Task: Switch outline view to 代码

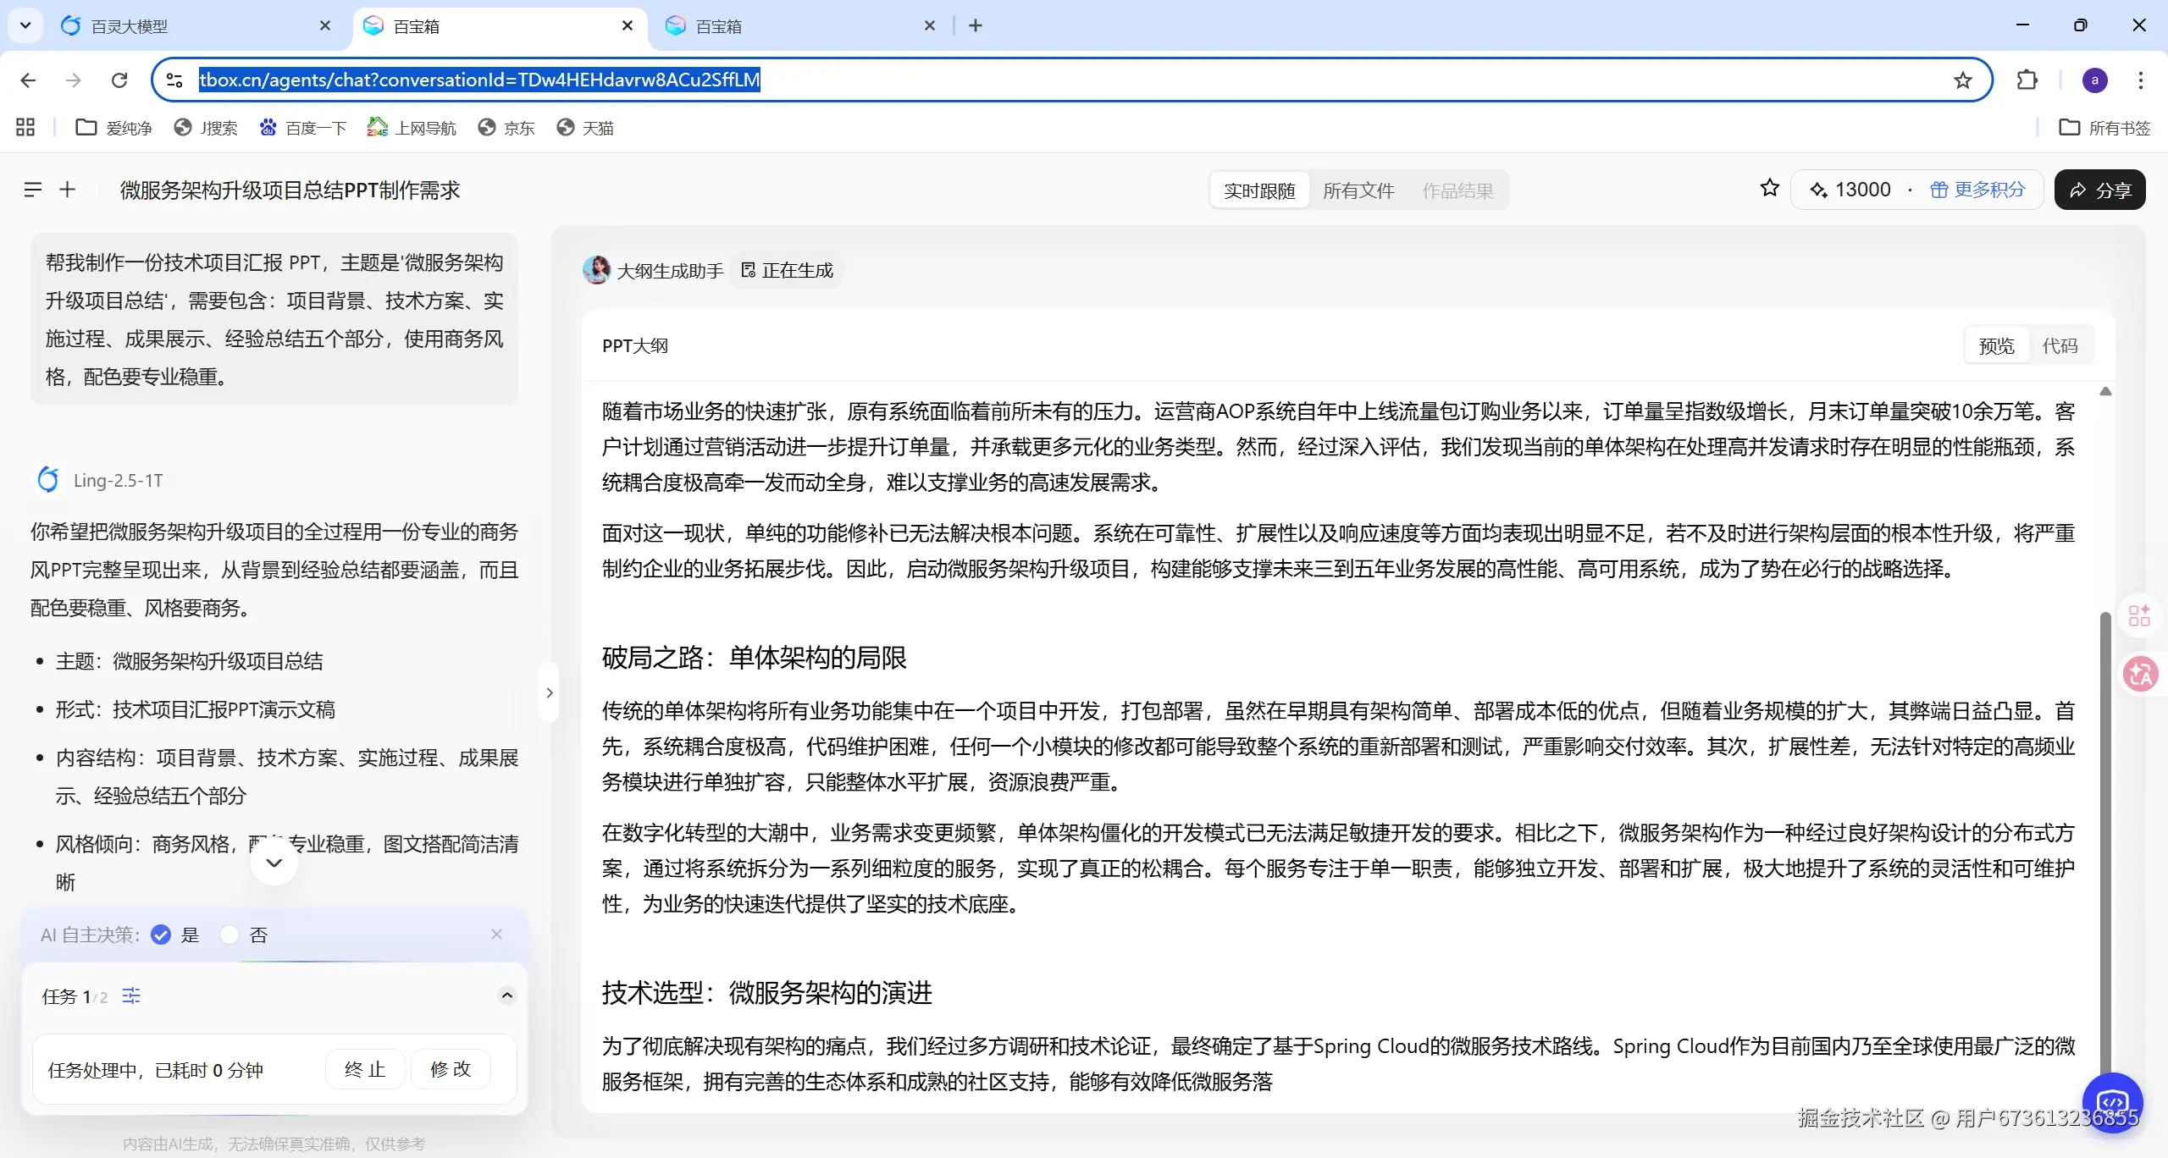Action: [x=2060, y=345]
